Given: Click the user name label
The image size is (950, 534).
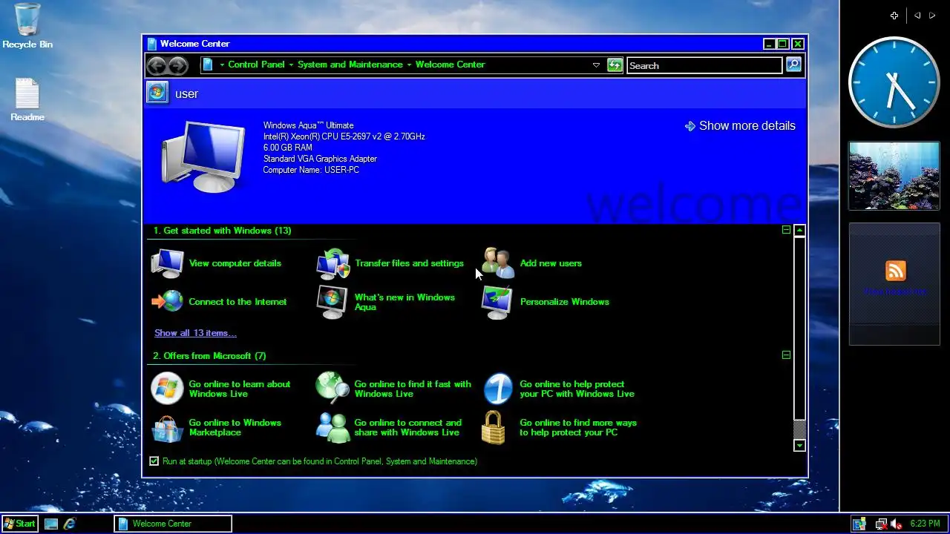Looking at the screenshot, I should click(x=187, y=94).
